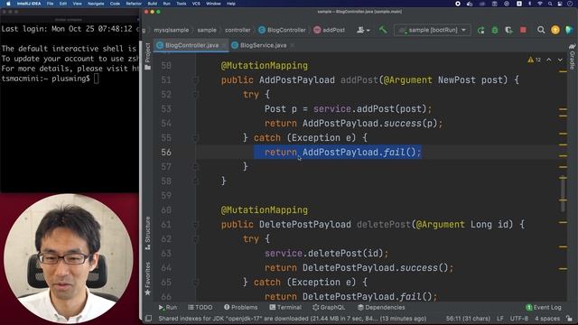Open the Problems tool window
The width and height of the screenshot is (578, 325).
(241, 307)
